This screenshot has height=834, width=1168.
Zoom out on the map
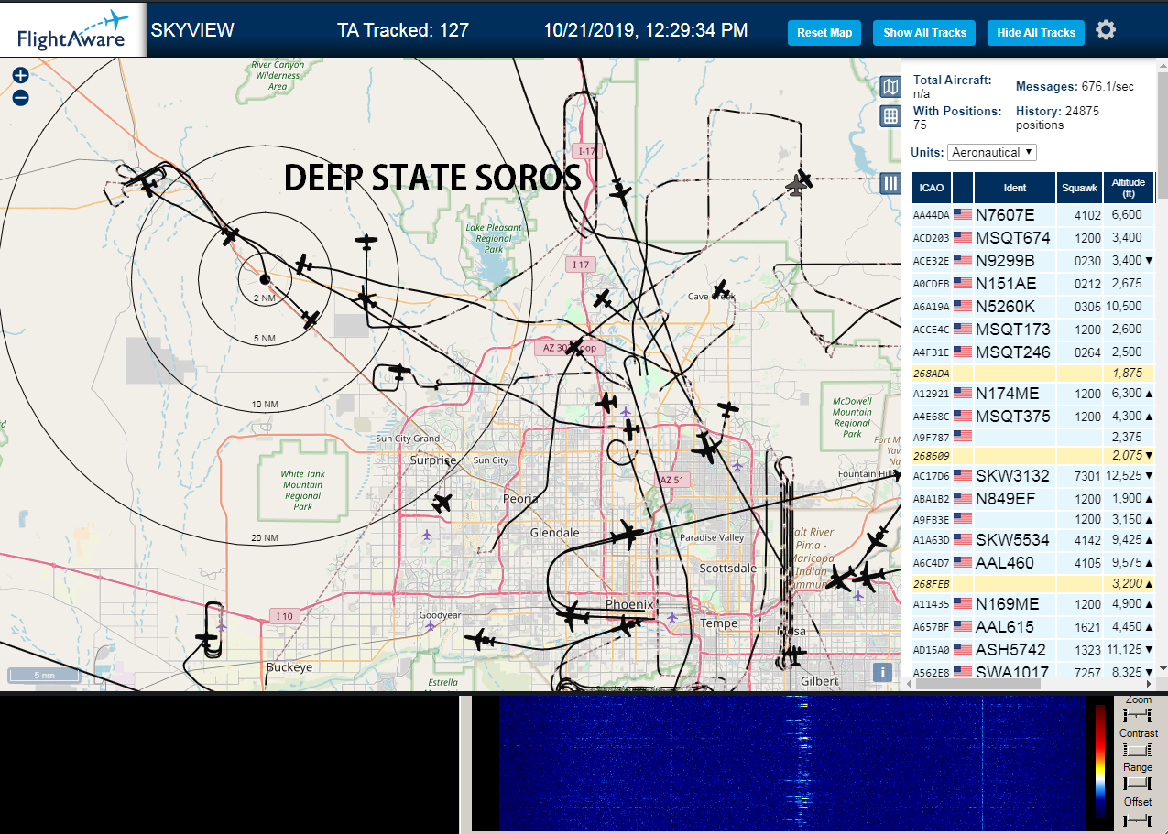click(x=20, y=98)
